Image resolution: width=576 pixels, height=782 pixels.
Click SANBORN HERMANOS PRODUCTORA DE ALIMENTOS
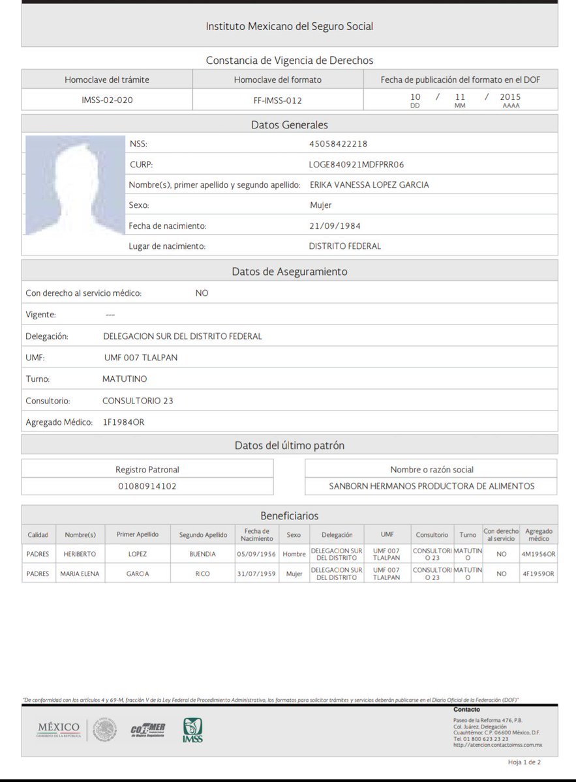click(x=432, y=486)
